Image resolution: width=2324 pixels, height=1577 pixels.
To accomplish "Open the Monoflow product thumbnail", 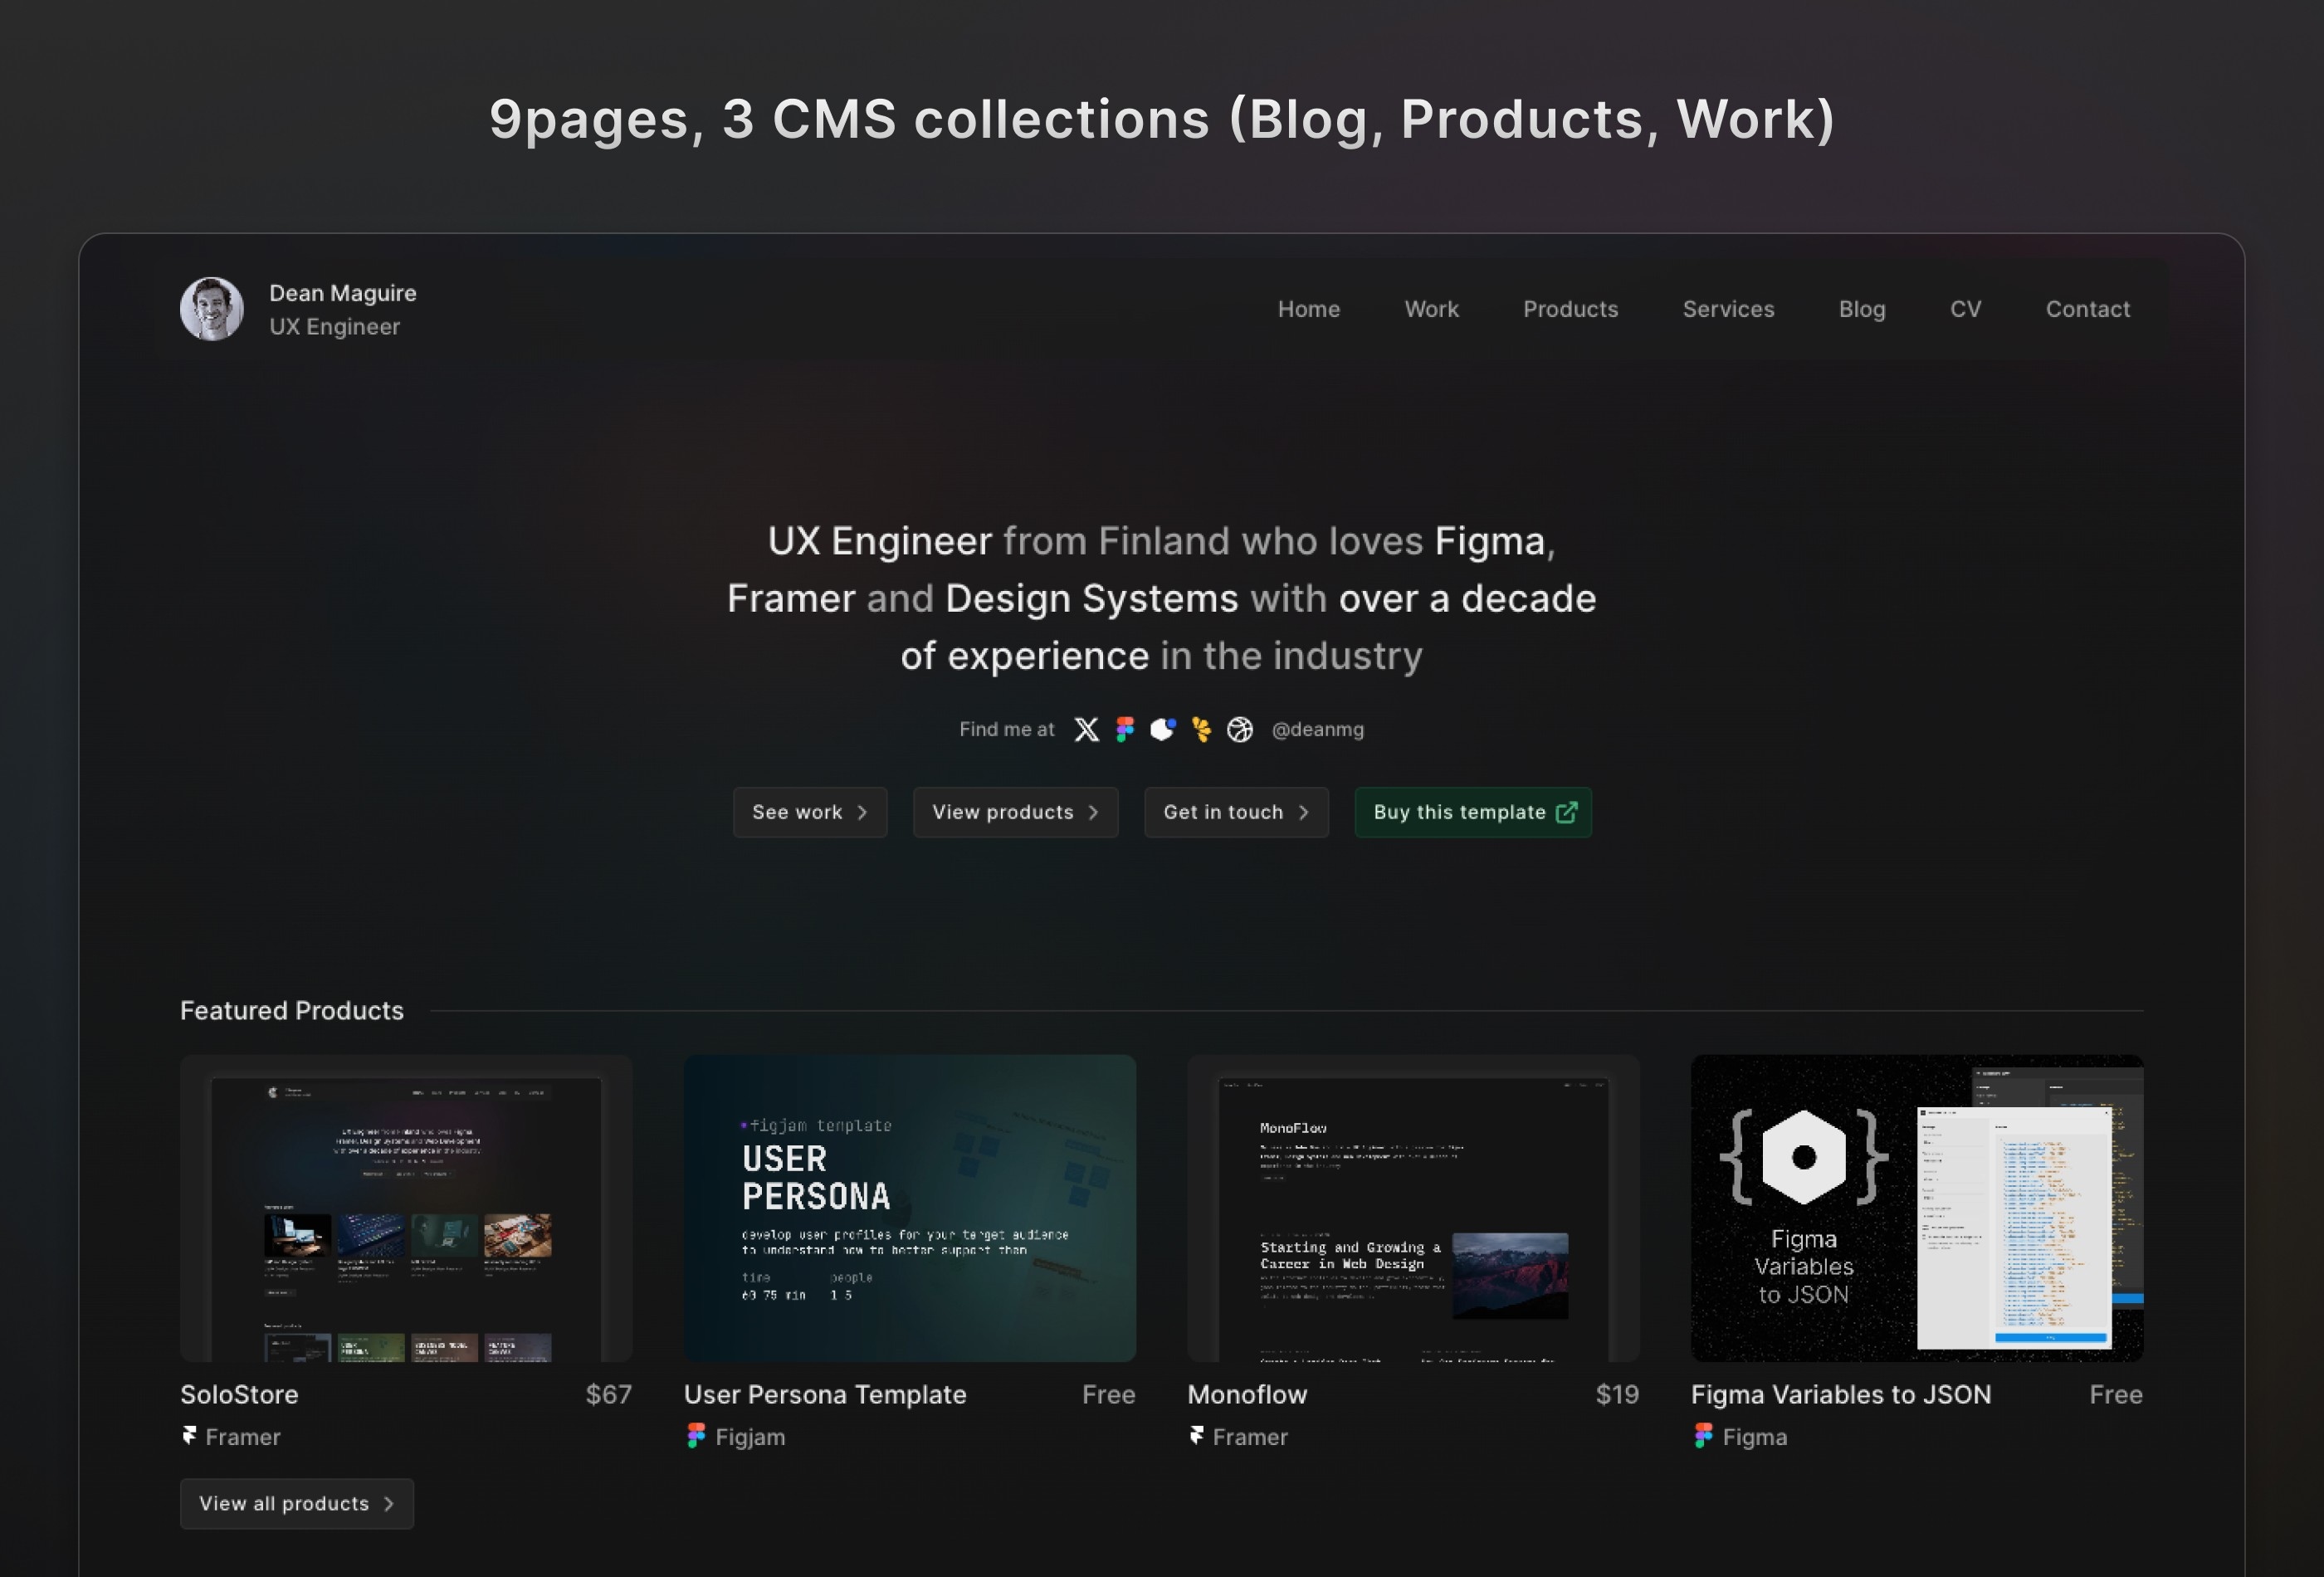I will [1413, 1207].
